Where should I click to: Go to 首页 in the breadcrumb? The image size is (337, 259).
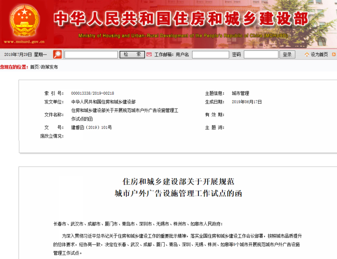click(x=34, y=67)
